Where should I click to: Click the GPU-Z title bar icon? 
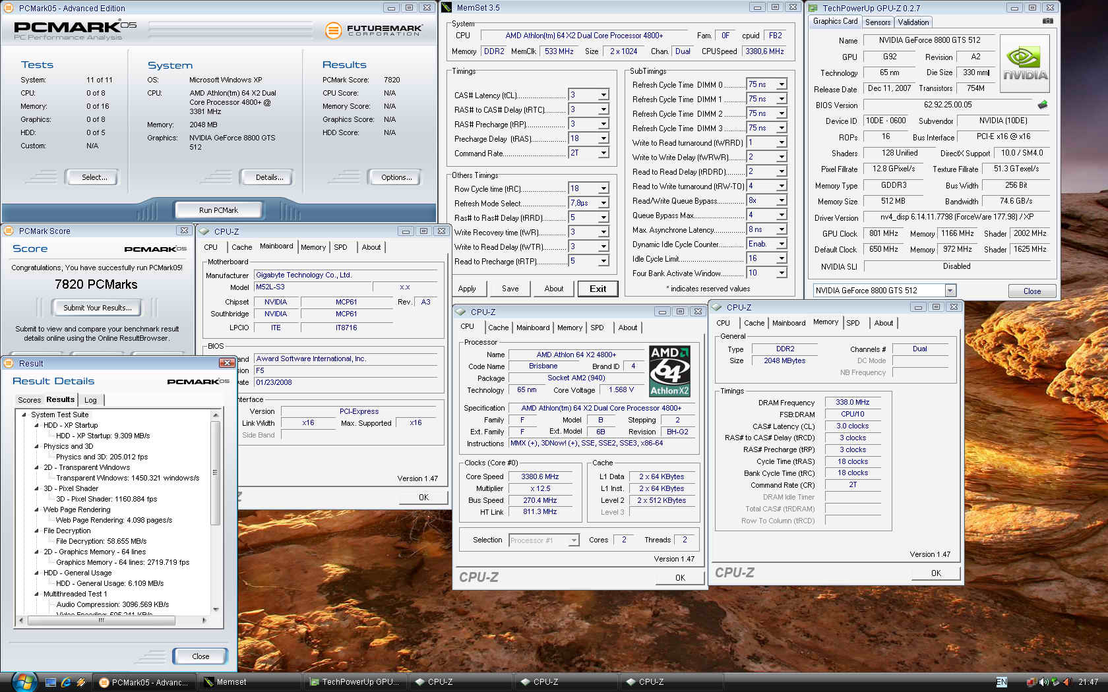(814, 8)
